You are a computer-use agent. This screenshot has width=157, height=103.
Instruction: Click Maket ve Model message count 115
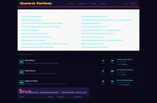(112, 81)
